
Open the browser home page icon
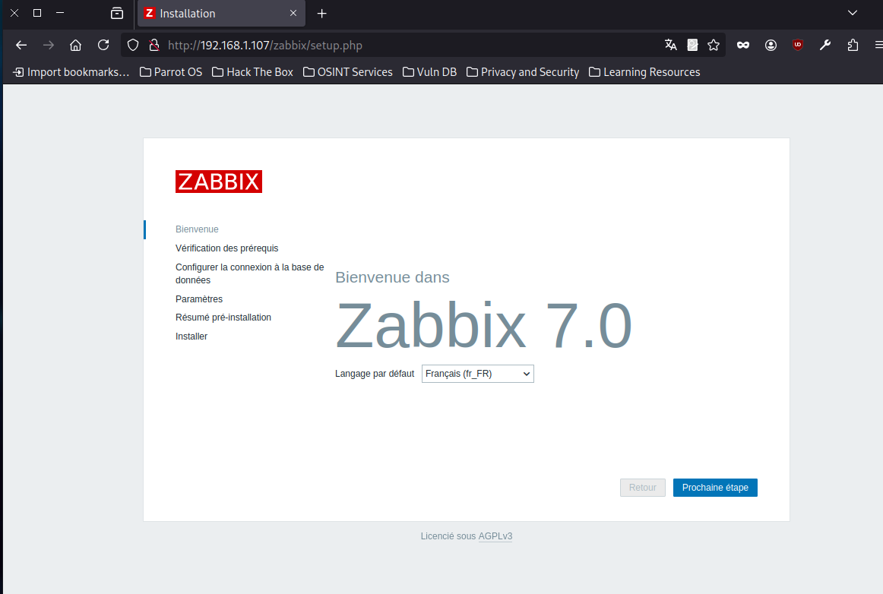(x=75, y=45)
